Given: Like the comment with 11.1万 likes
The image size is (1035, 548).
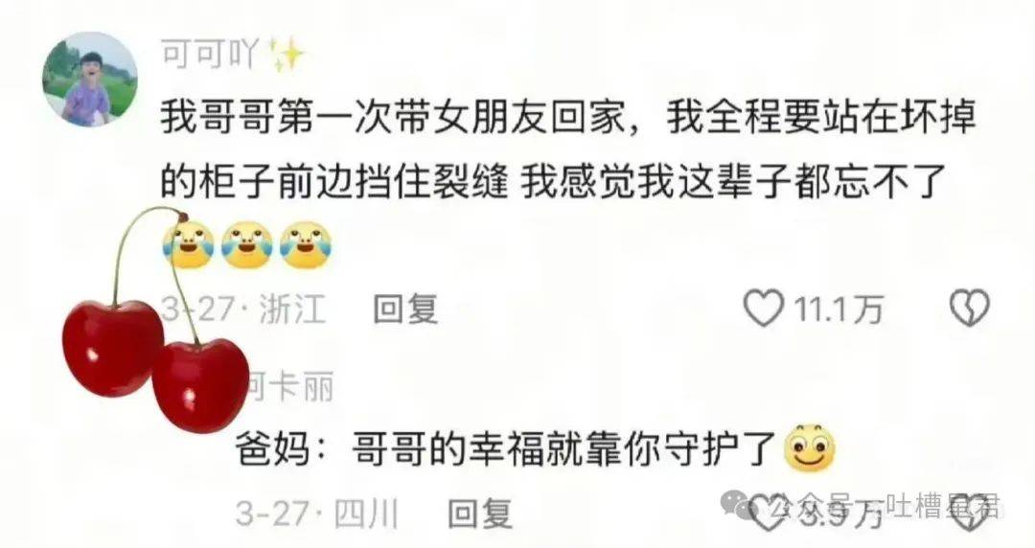Looking at the screenshot, I should click(x=763, y=308).
